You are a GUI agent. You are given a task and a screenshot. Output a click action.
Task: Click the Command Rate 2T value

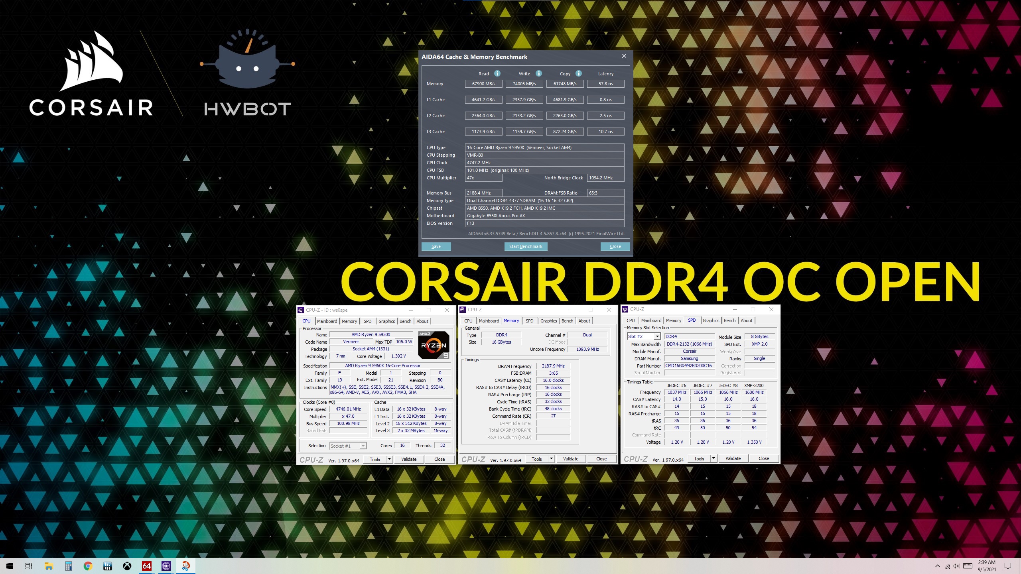553,416
